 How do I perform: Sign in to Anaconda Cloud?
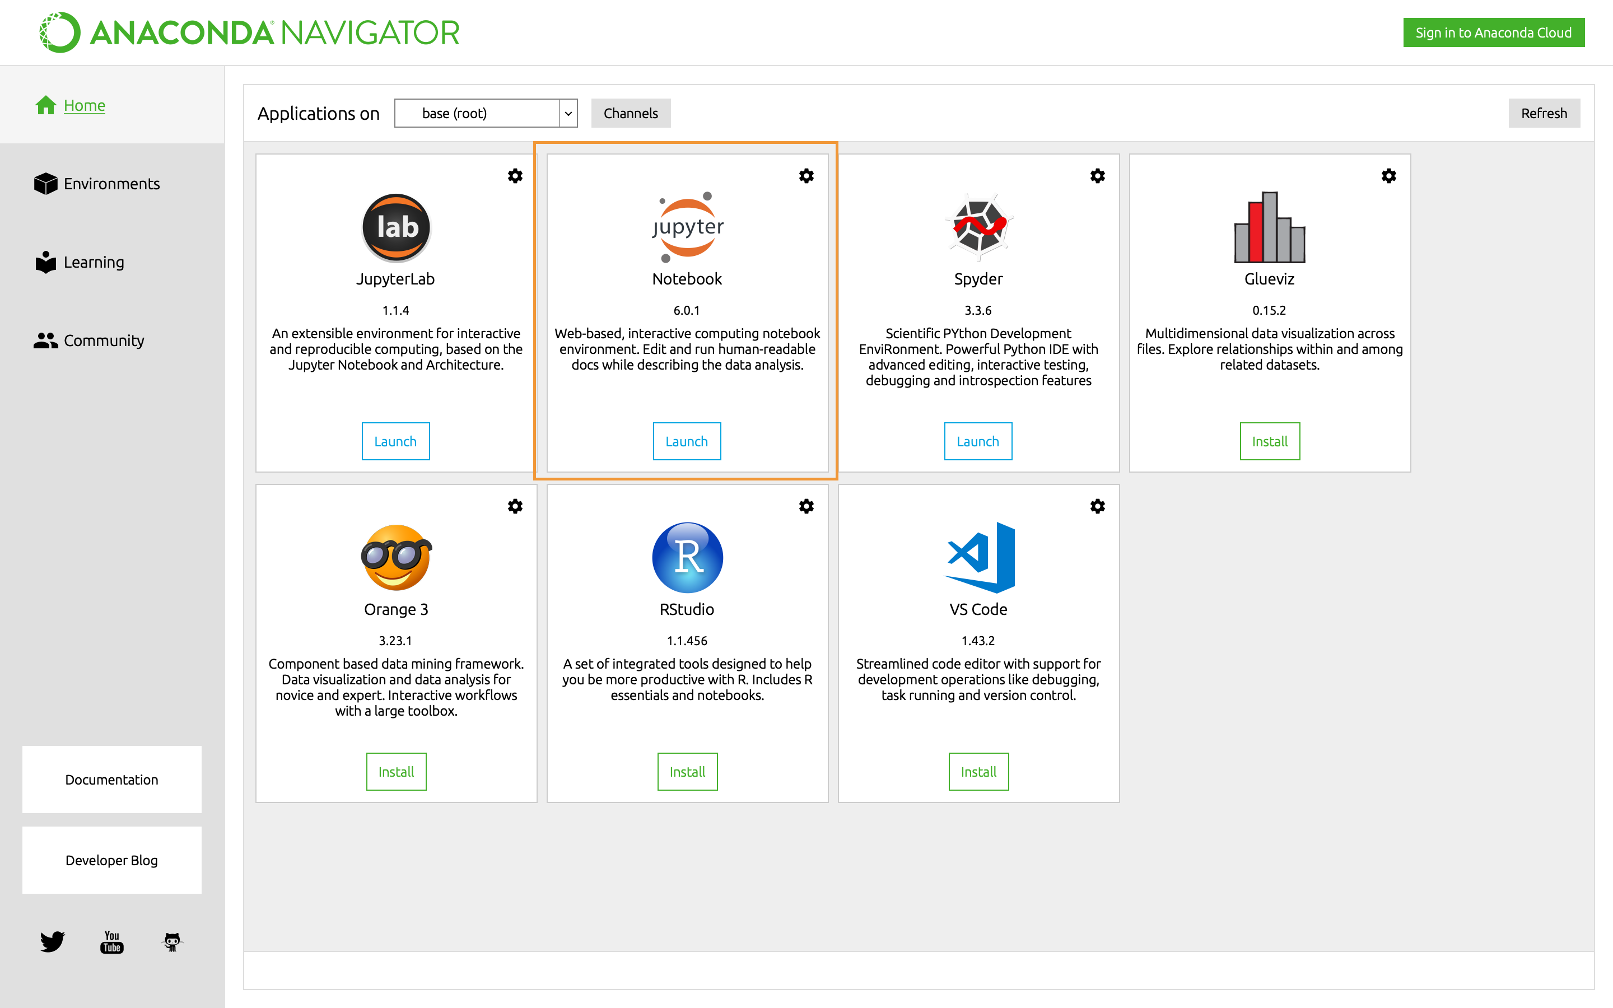(x=1494, y=32)
